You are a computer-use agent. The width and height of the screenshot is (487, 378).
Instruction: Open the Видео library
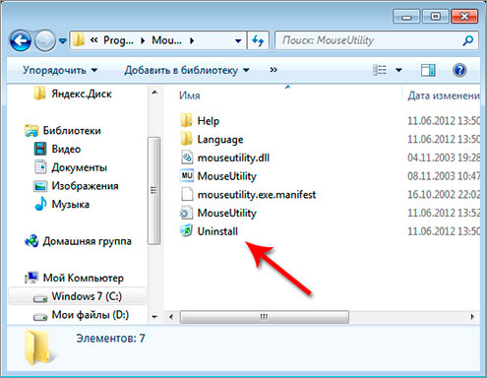[x=66, y=149]
